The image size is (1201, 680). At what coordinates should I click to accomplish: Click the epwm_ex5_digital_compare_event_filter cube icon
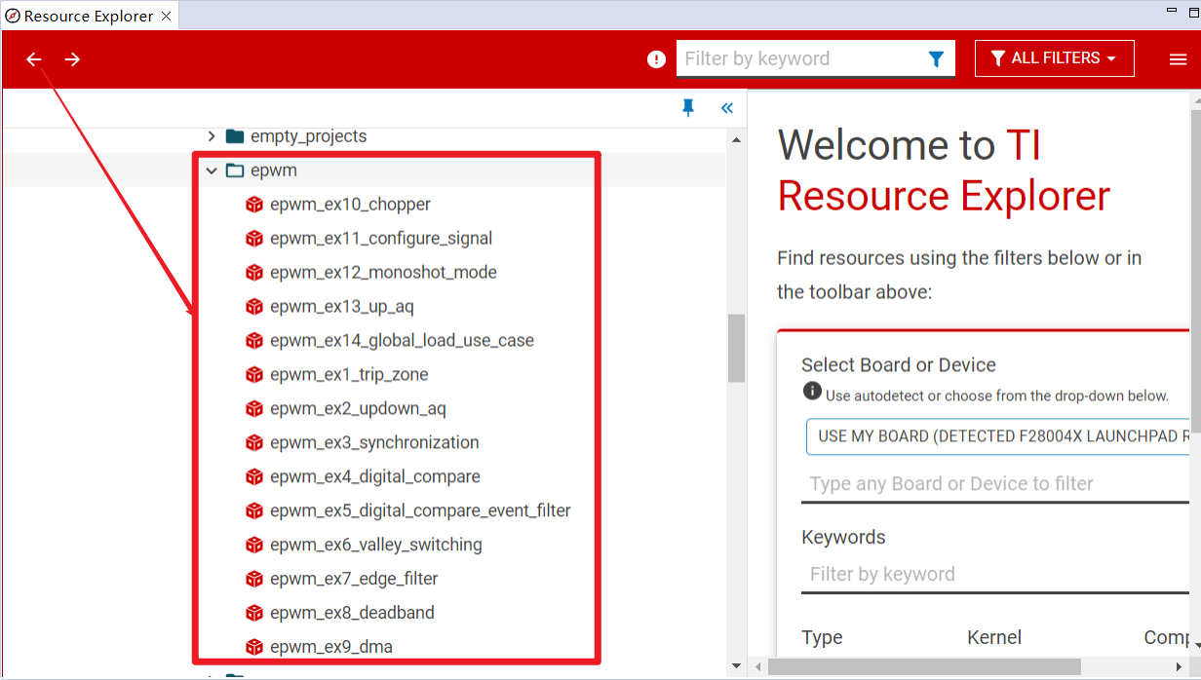pyautogui.click(x=254, y=511)
